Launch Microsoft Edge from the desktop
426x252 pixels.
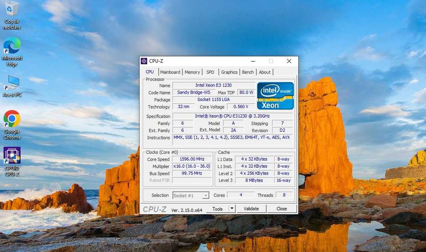(x=12, y=51)
